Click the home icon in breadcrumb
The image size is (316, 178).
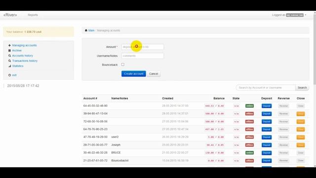point(86,31)
